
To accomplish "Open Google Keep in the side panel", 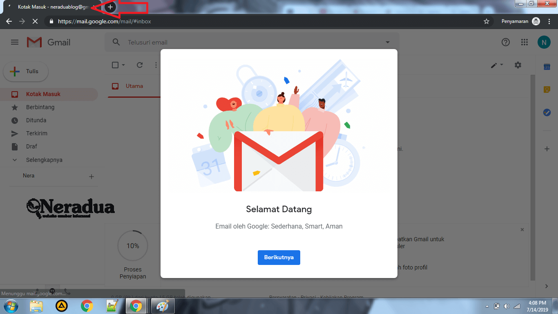I will coord(547,90).
